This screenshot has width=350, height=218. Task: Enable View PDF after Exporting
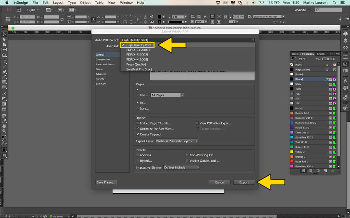197,123
